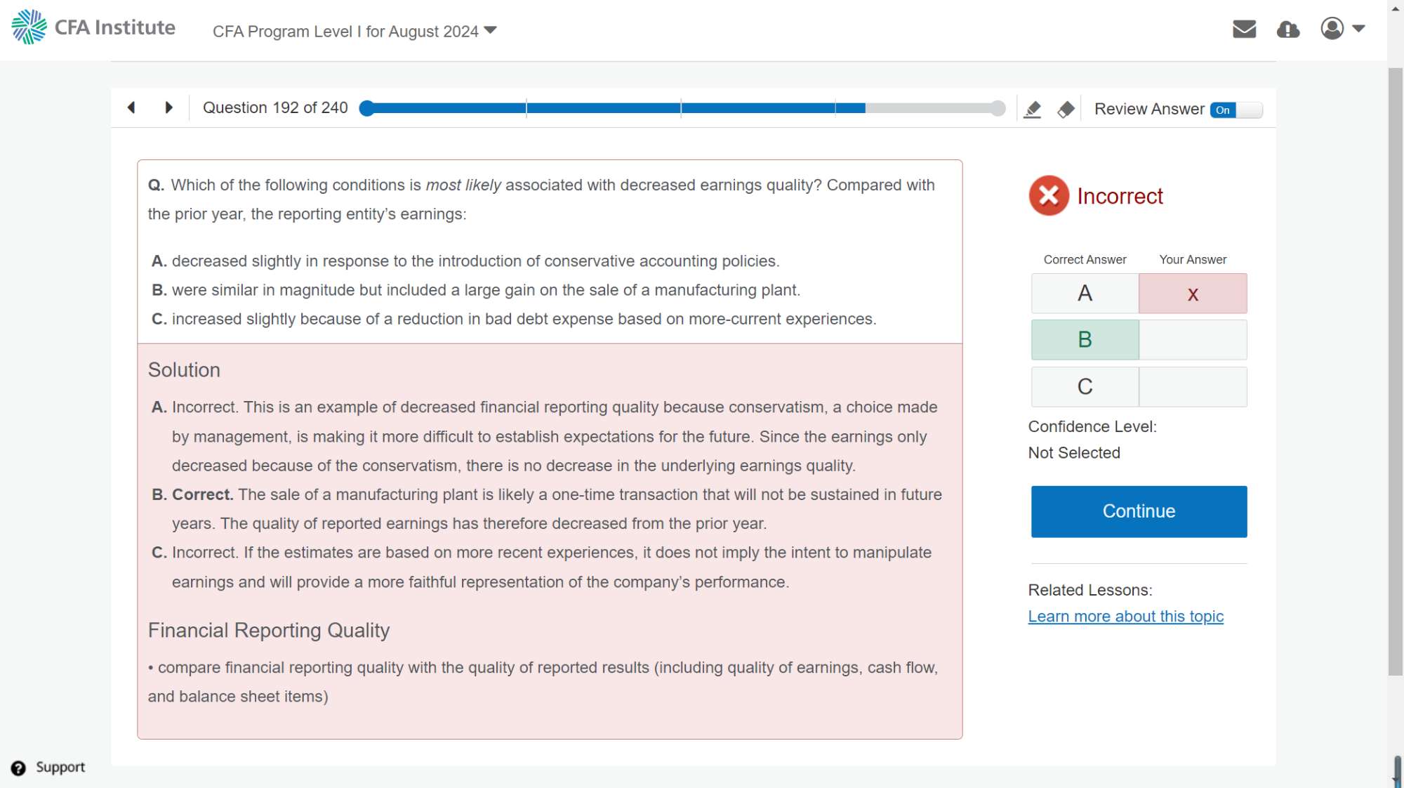This screenshot has height=788, width=1404.
Task: Toggle the Review Answer switch off
Action: point(1236,110)
